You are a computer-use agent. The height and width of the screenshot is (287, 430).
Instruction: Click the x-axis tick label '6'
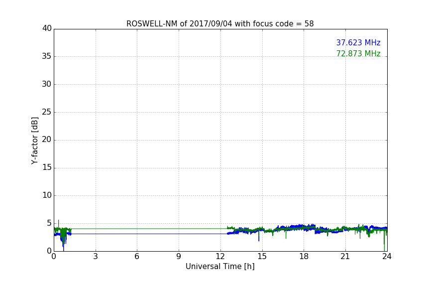click(x=137, y=257)
